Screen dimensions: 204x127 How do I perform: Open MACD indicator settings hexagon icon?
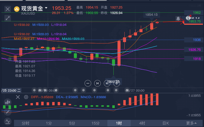26,97
